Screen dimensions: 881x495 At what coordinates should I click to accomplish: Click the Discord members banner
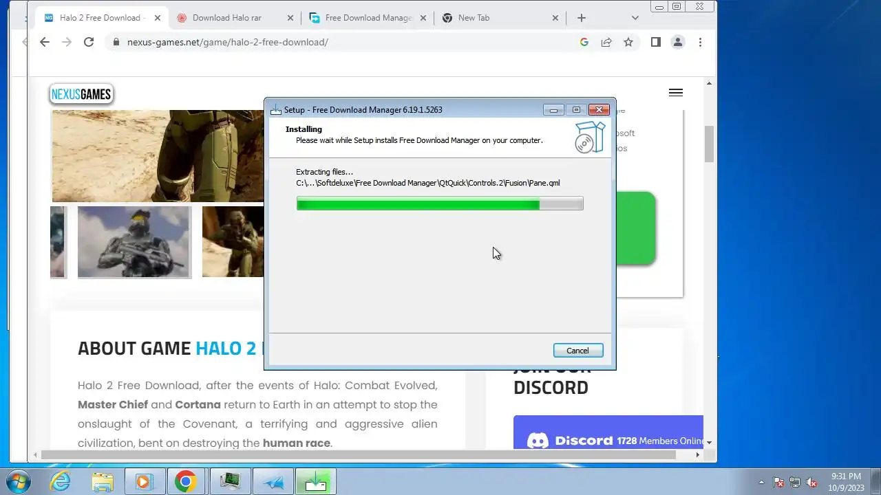coord(608,433)
